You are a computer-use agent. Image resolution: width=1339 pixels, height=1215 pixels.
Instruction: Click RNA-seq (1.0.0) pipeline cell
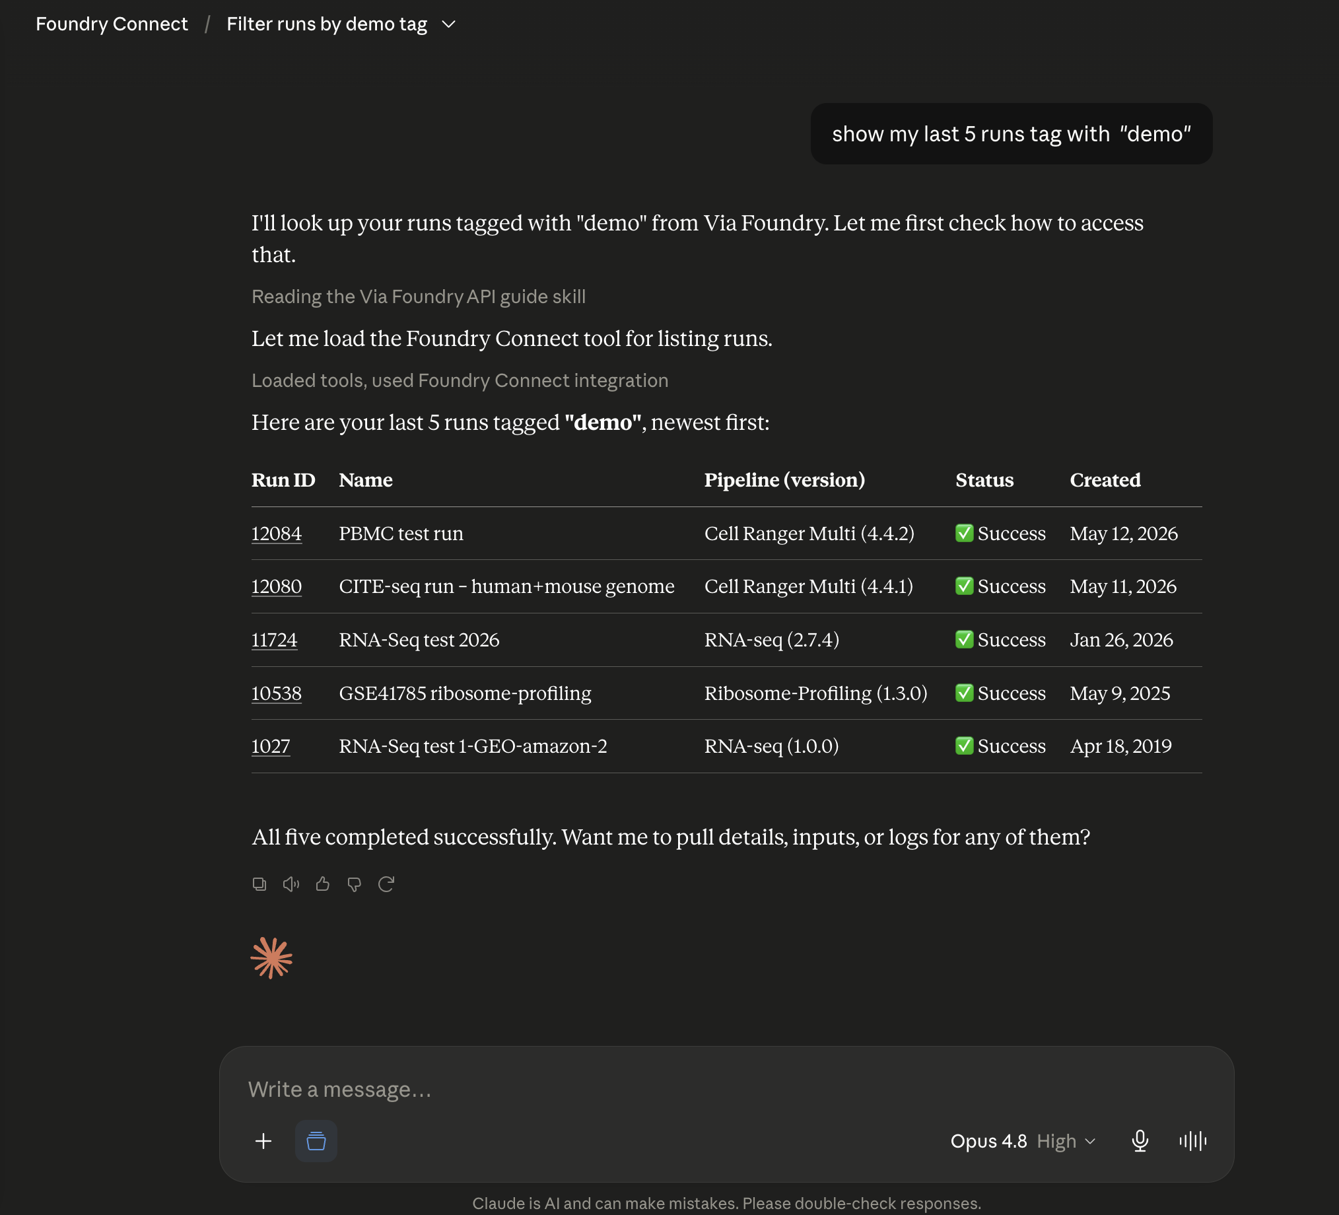(x=771, y=746)
